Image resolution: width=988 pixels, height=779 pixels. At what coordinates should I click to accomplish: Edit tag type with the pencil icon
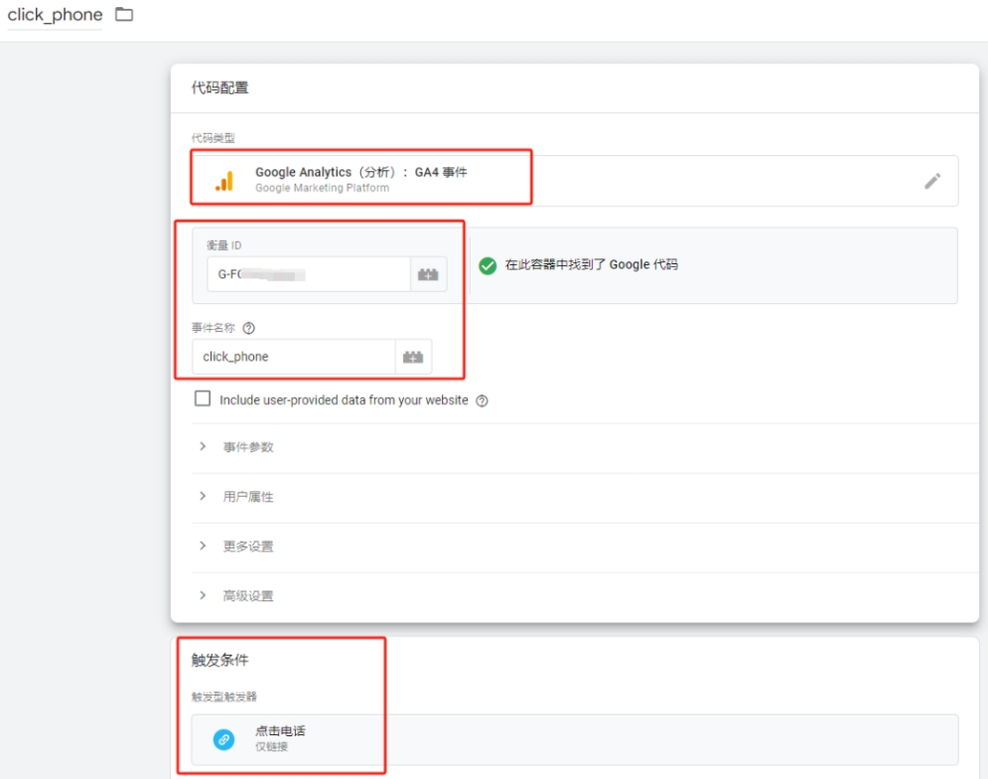point(932,181)
